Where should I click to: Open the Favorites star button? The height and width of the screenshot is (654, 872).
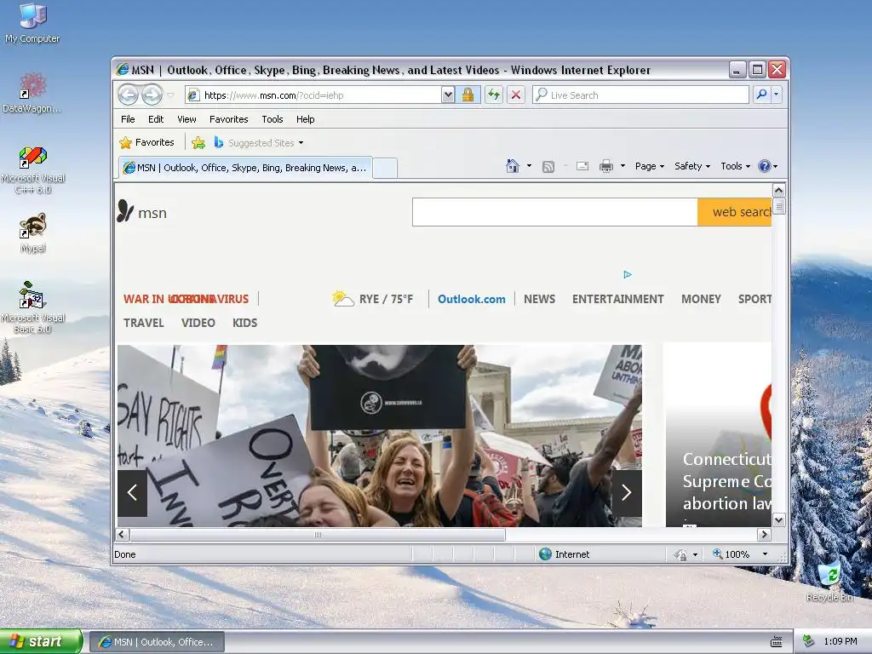tap(146, 142)
